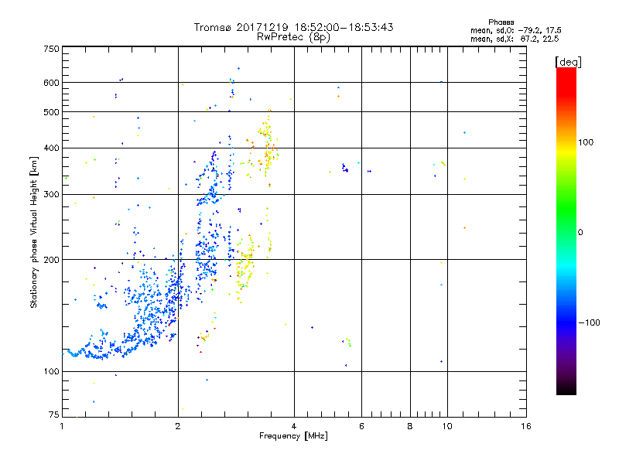Click the black bottom of the colorbar
This screenshot has height=464, width=619.
(x=566, y=389)
